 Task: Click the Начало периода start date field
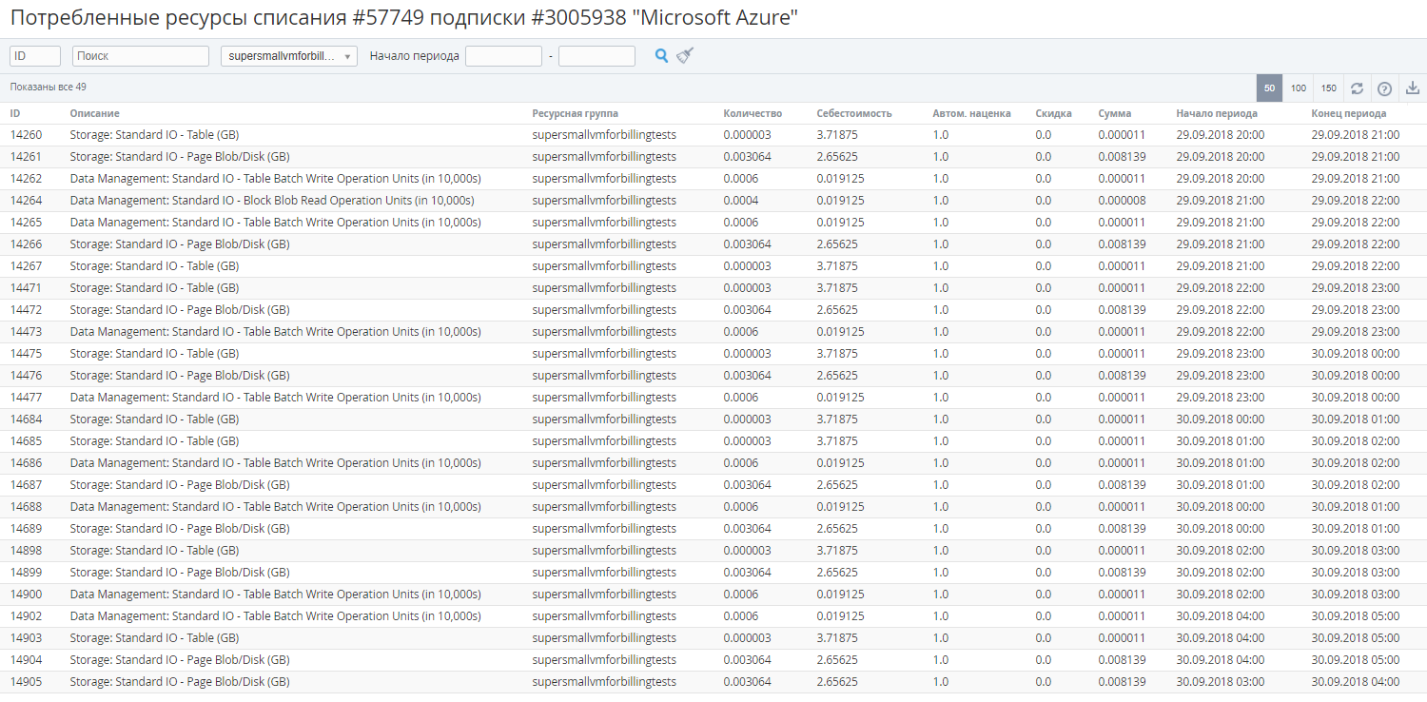click(503, 56)
